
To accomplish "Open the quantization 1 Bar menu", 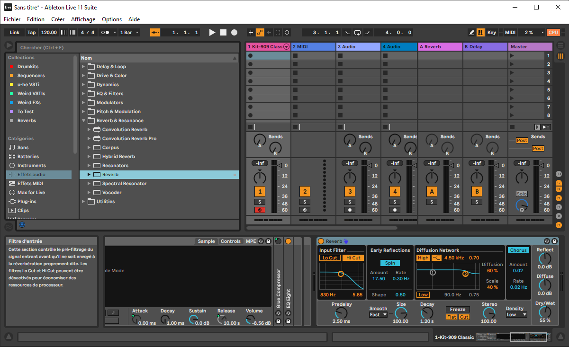I will tap(129, 32).
